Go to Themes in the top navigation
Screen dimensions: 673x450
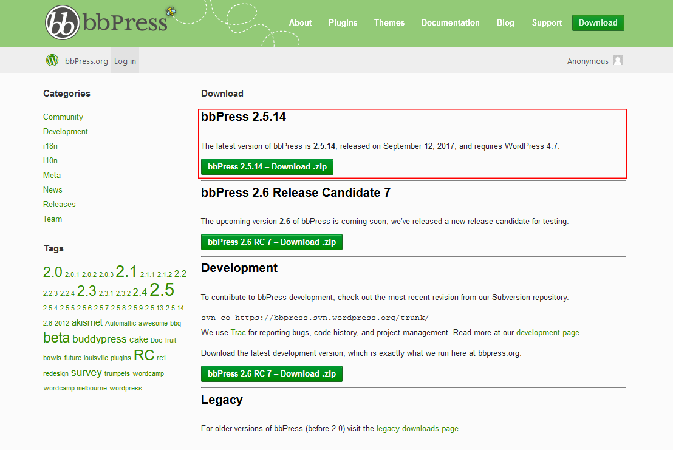(x=389, y=22)
